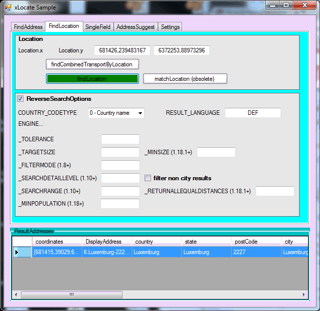Open the COUNTRY_CODETYPE dropdown
Viewport: 320px width, 311px height.
(x=116, y=113)
